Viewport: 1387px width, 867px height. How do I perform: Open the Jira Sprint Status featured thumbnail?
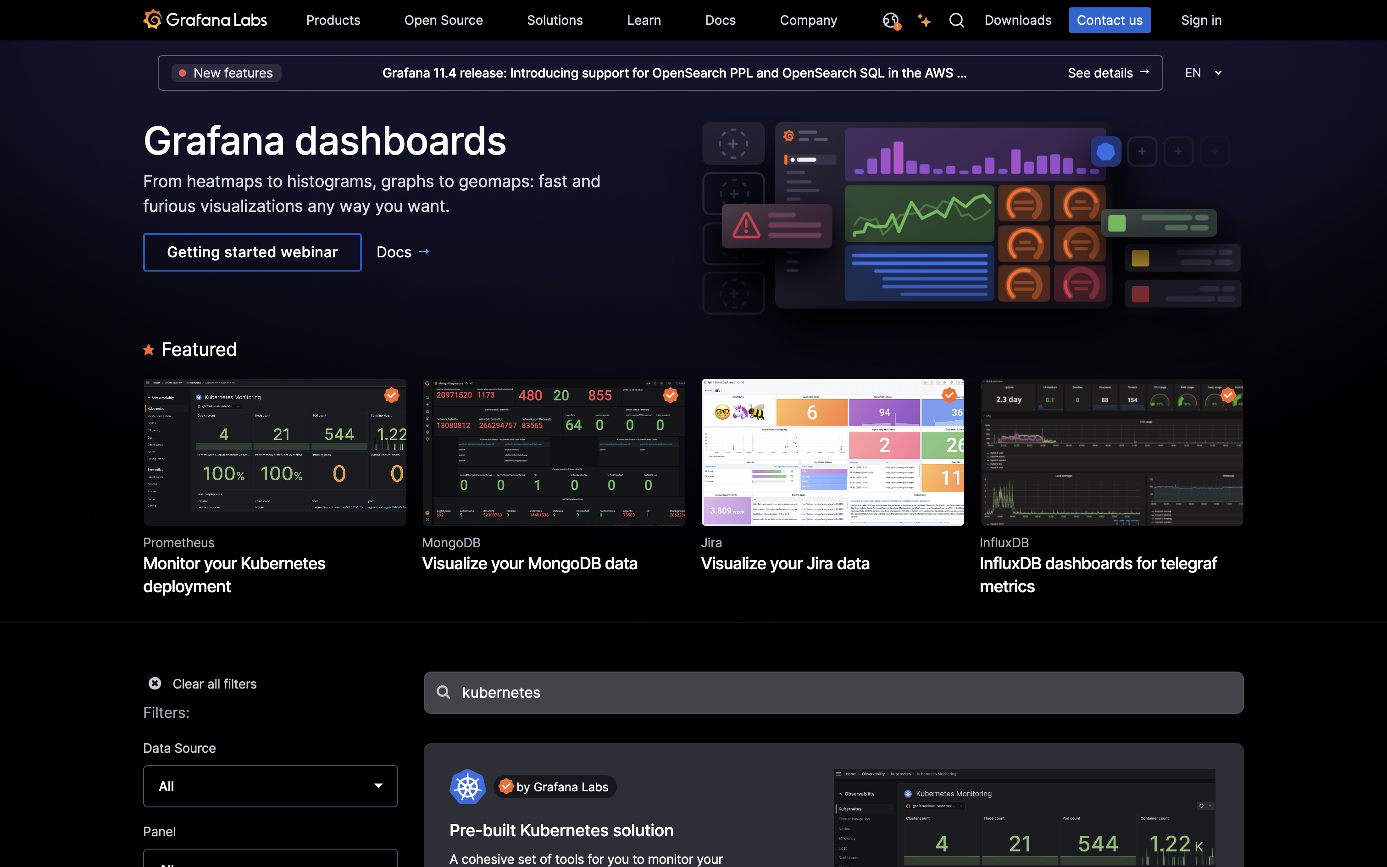click(x=833, y=452)
